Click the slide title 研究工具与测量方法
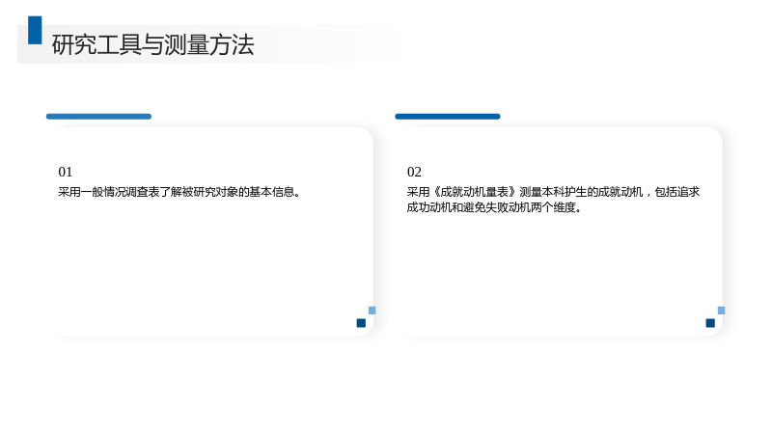The width and height of the screenshot is (772, 434). (x=152, y=44)
